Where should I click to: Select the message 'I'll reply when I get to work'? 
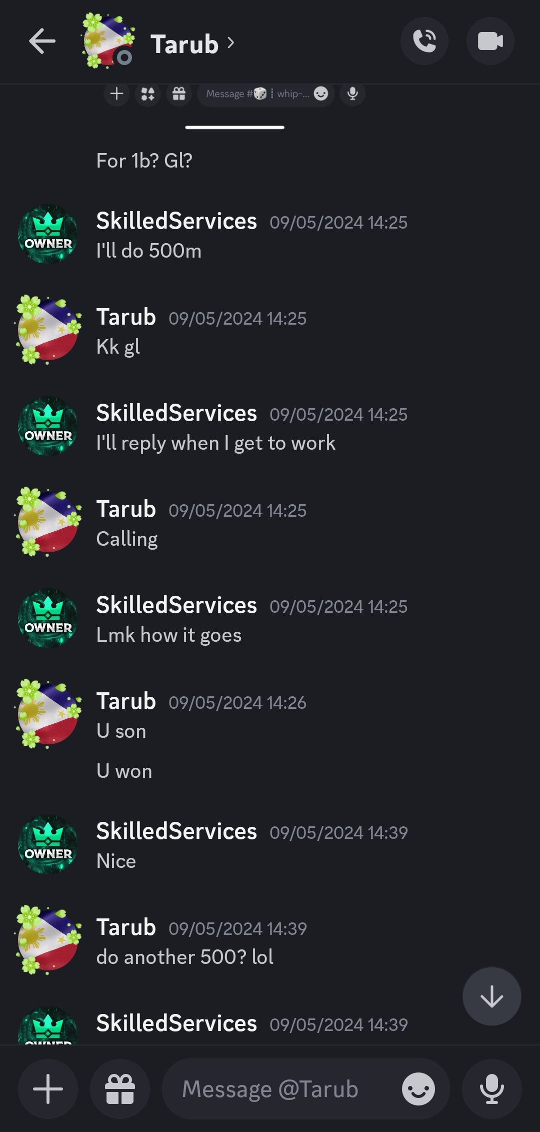[215, 443]
